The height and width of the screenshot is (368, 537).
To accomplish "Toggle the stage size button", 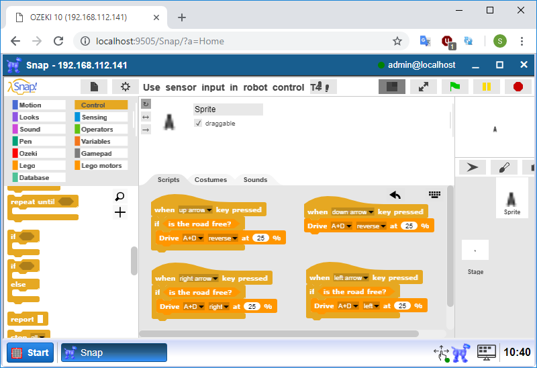I will tap(392, 87).
